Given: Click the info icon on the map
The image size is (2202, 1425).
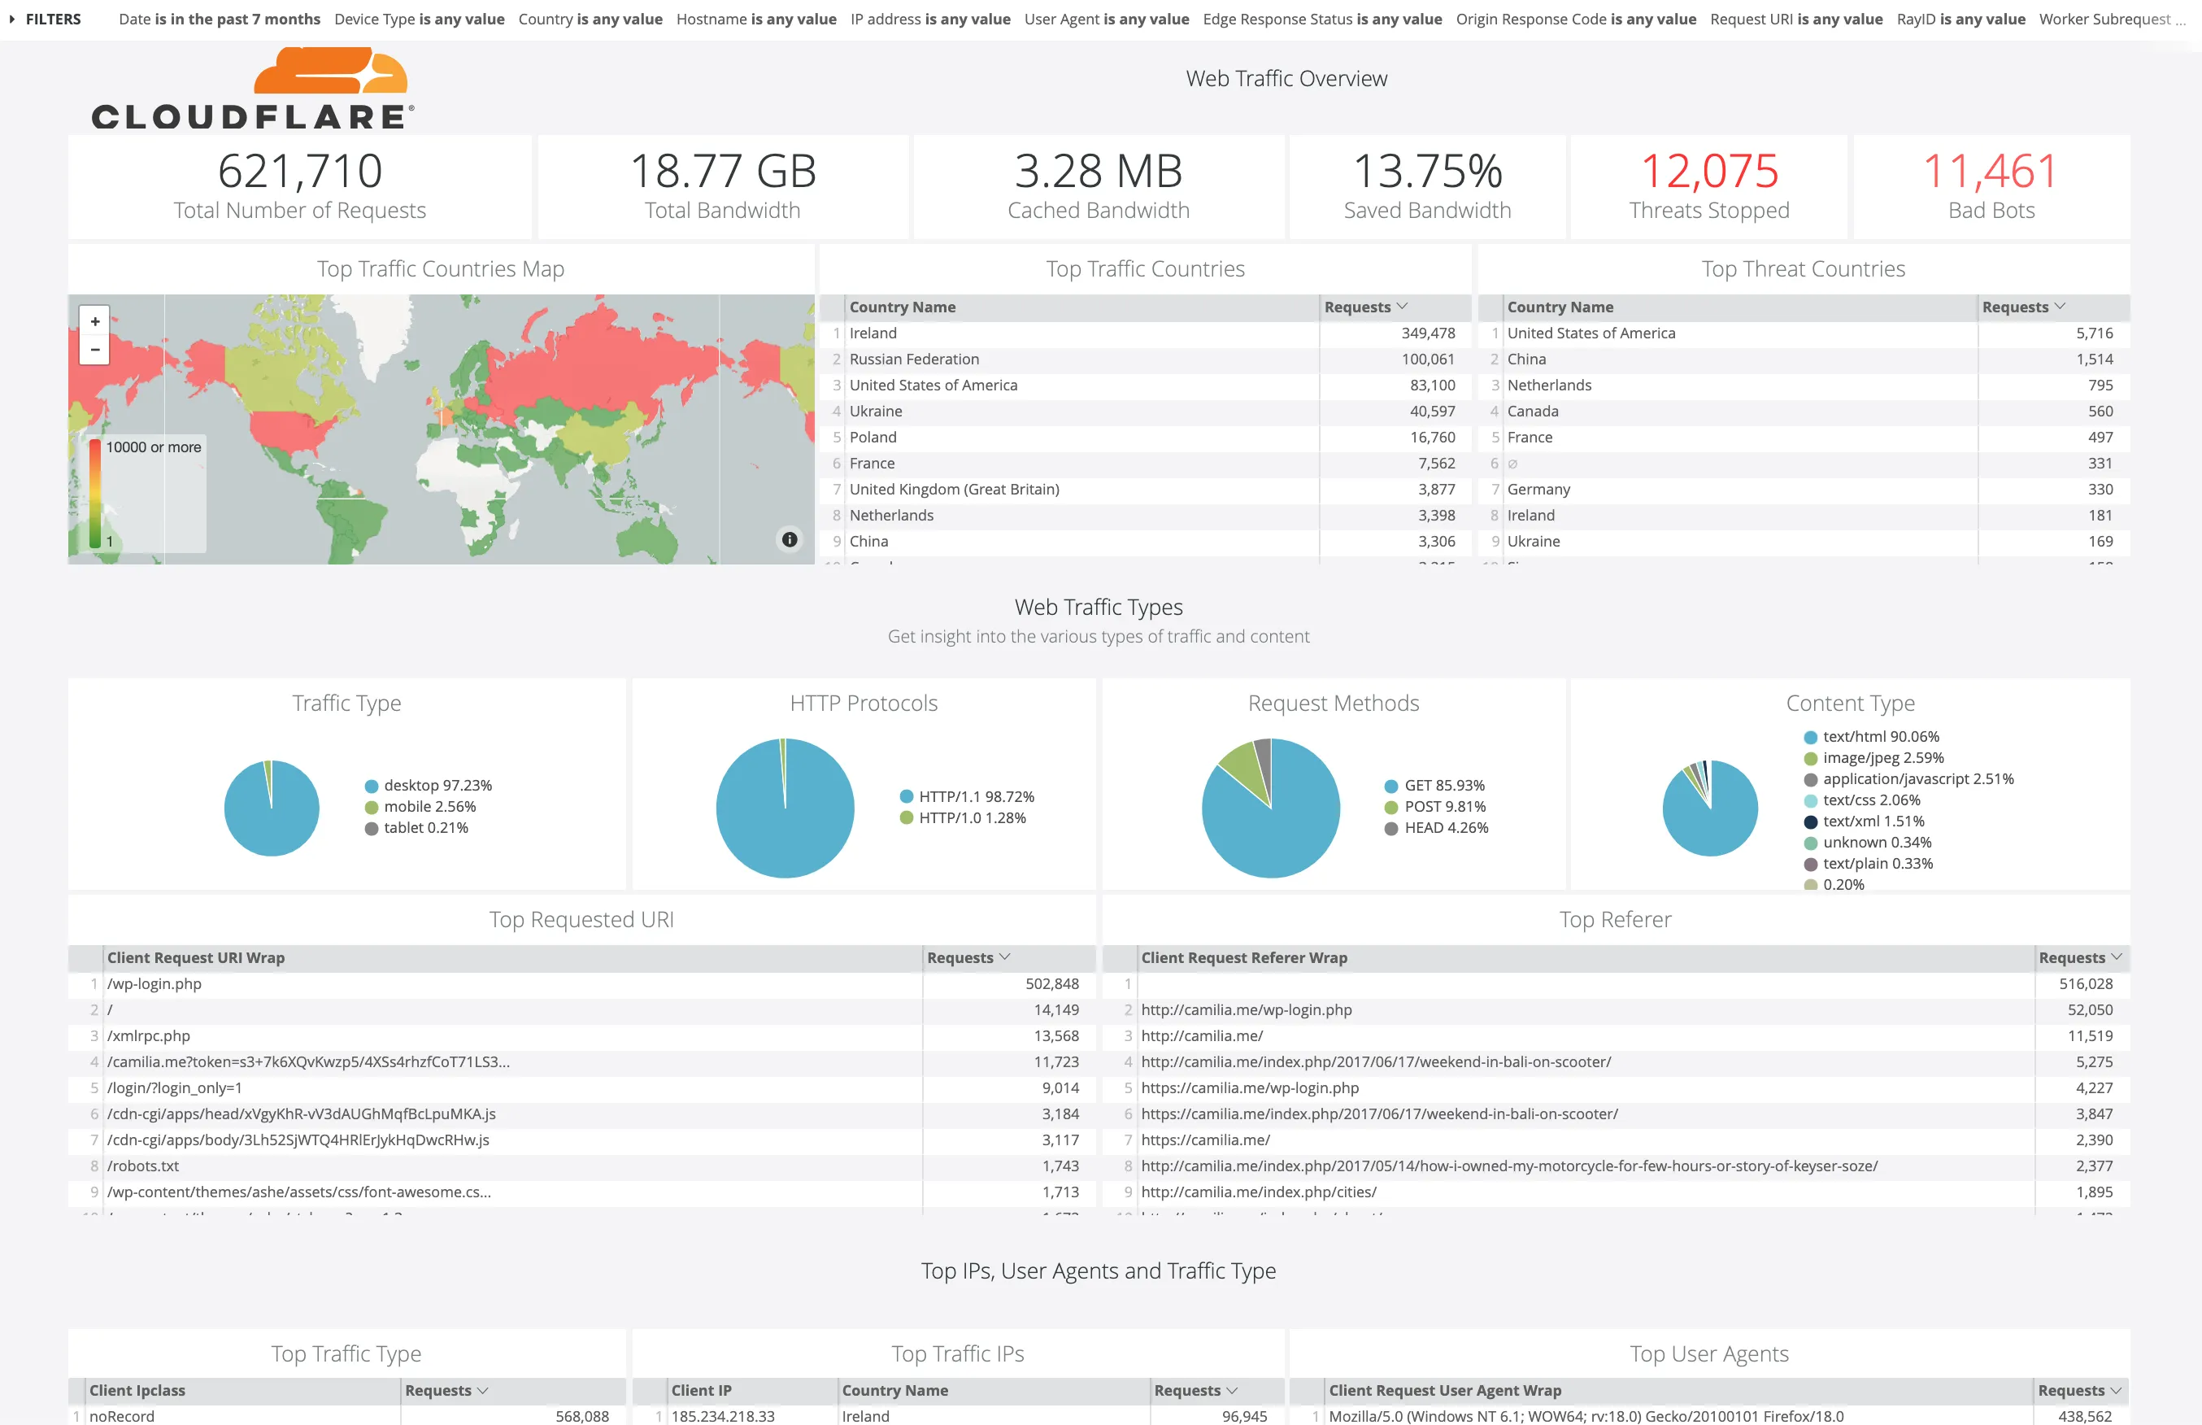Looking at the screenshot, I should 789,539.
